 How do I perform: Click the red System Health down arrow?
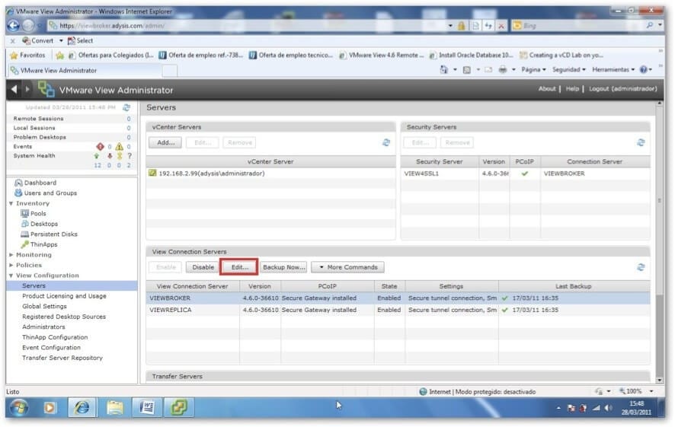point(110,156)
